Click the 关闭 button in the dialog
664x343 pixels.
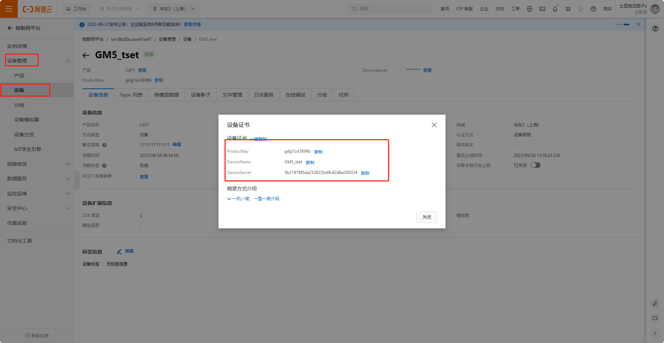point(426,217)
